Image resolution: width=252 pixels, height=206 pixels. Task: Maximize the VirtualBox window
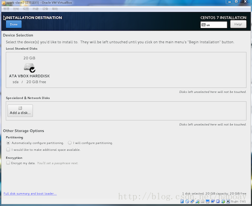[x=236, y=2]
